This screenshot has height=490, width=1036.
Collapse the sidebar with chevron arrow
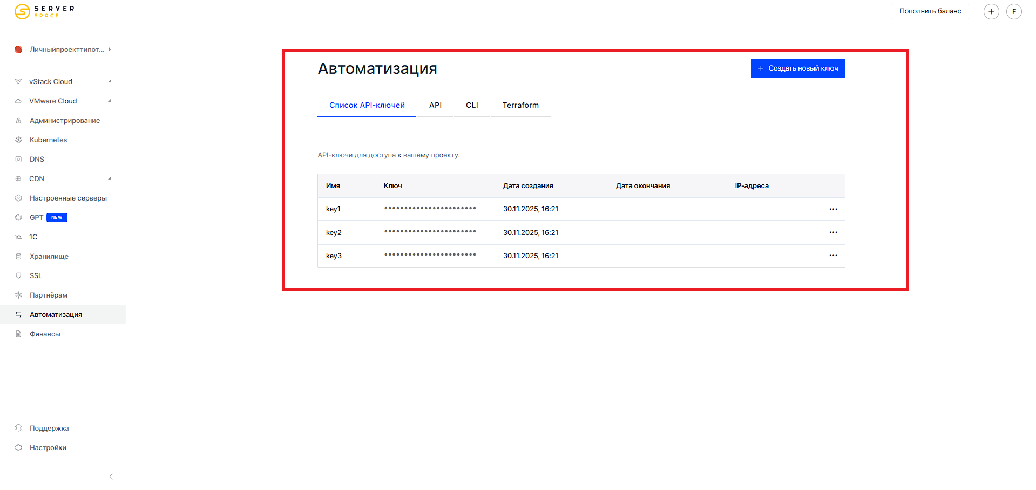coord(111,477)
